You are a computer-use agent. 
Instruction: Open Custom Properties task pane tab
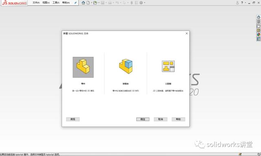(259, 39)
